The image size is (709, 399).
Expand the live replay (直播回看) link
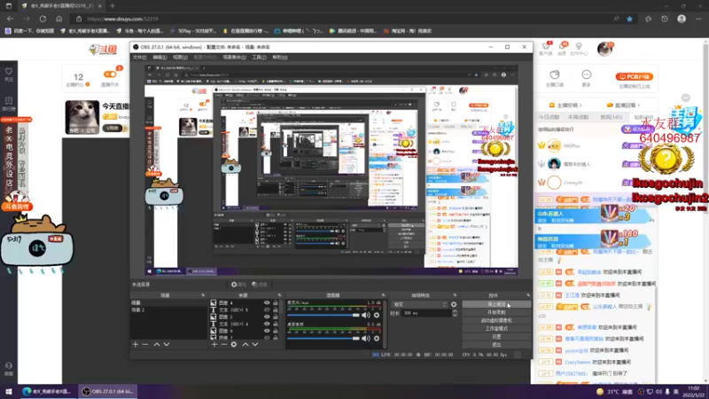(x=623, y=105)
